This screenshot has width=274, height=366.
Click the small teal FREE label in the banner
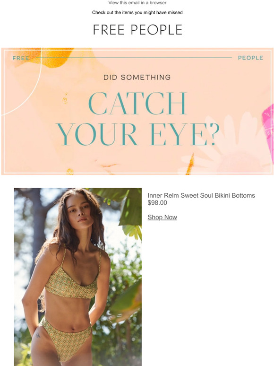(21, 58)
